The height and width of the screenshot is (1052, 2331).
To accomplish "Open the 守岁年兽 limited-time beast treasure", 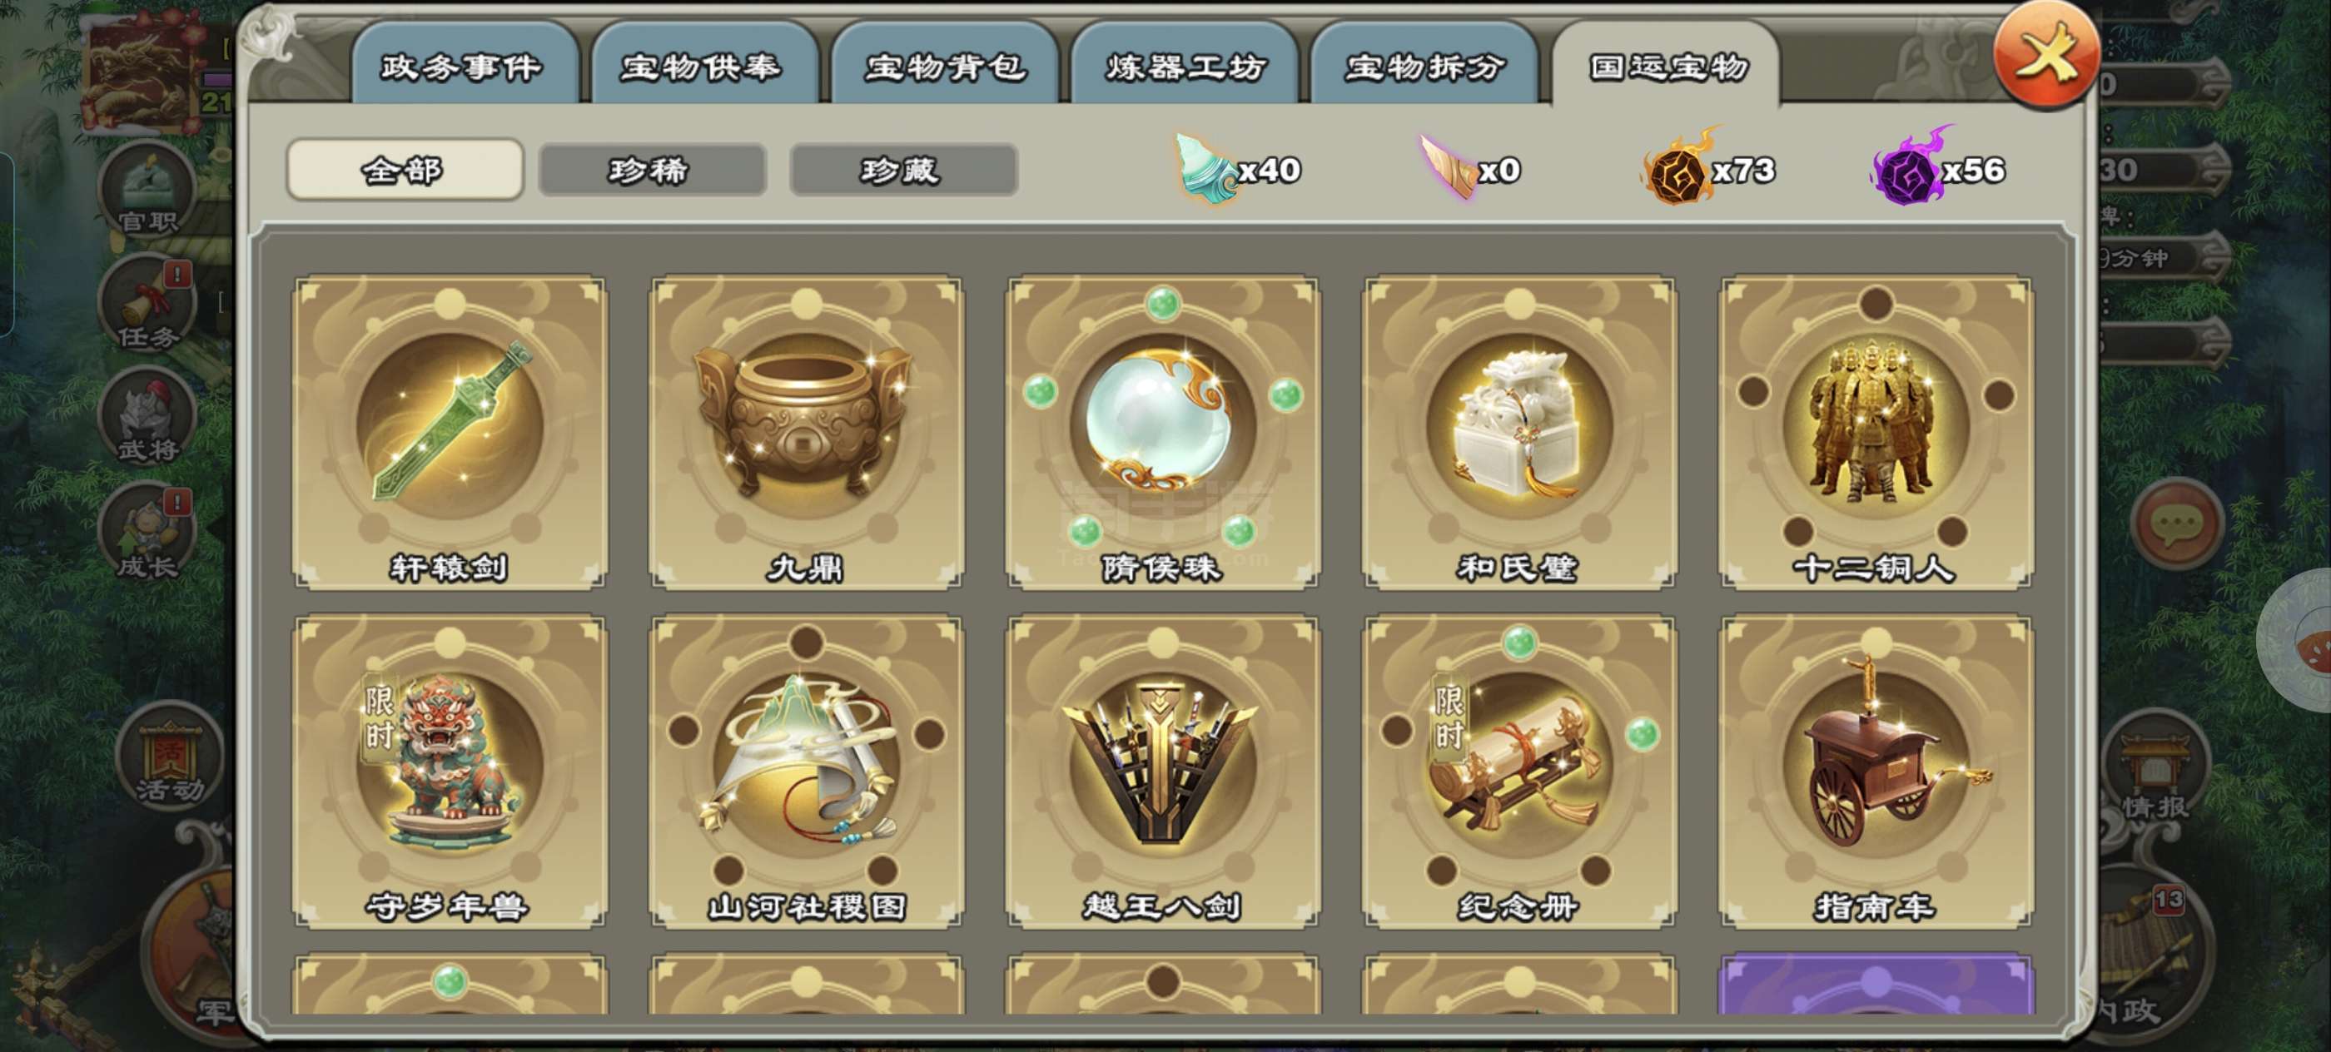I will pos(449,772).
